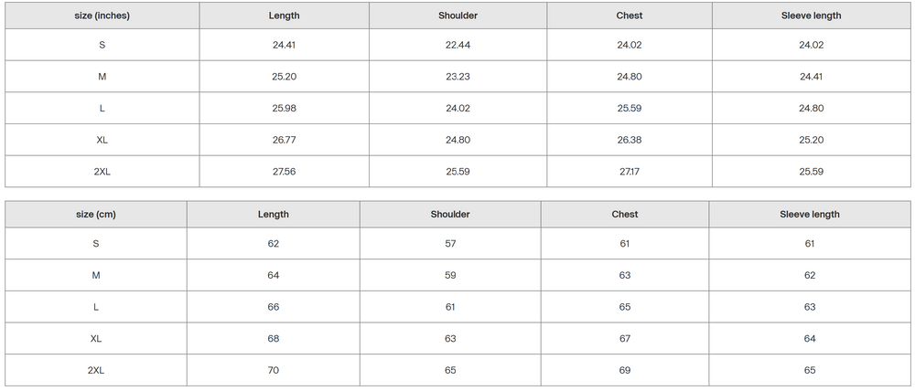This screenshot has height=391, width=915.
Task: Select the 70 length value in cm table
Action: (x=274, y=371)
